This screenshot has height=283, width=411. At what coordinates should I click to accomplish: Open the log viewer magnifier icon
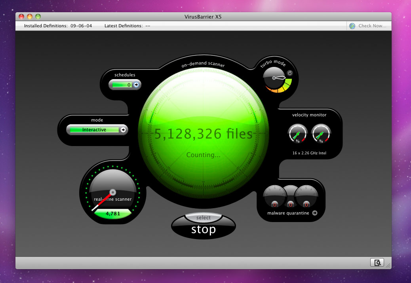[377, 262]
